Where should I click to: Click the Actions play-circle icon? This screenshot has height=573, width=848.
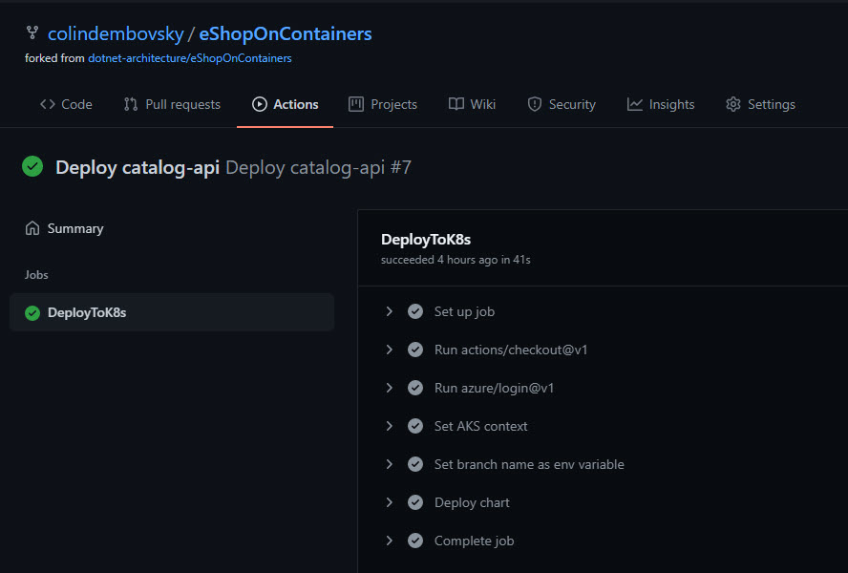point(260,104)
